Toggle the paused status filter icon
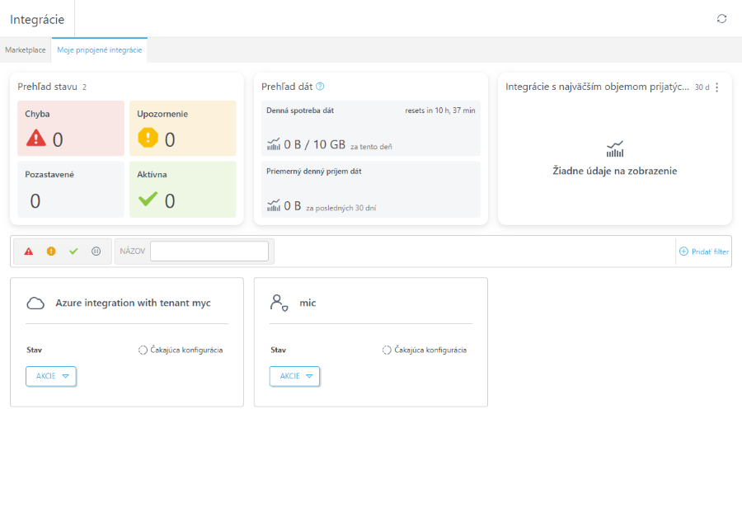Viewport: 742px width, 522px height. [x=96, y=252]
